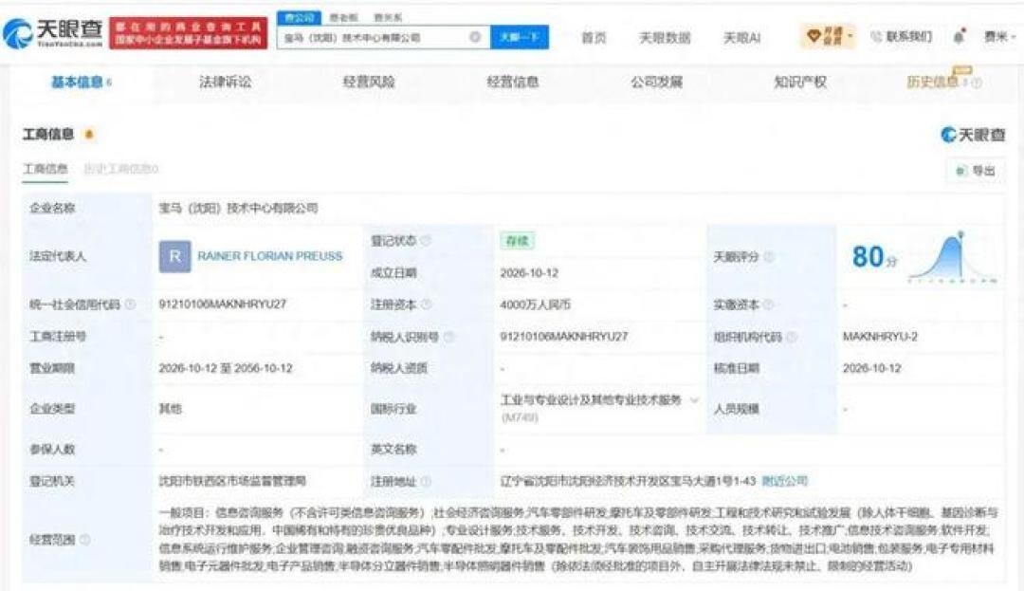Screen dimensions: 1024x591
Task: Open 天眼数据 in top navigation
Action: [664, 38]
